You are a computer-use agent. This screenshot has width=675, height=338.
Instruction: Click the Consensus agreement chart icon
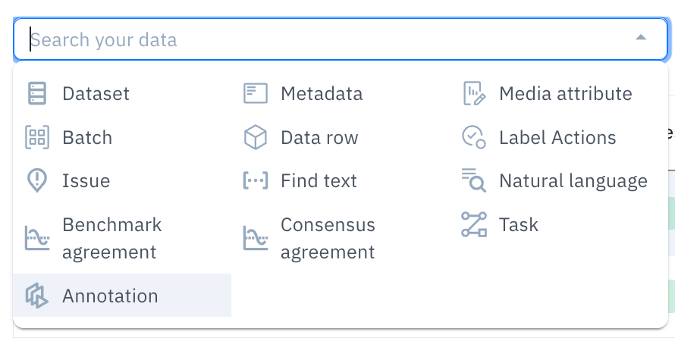pos(255,238)
